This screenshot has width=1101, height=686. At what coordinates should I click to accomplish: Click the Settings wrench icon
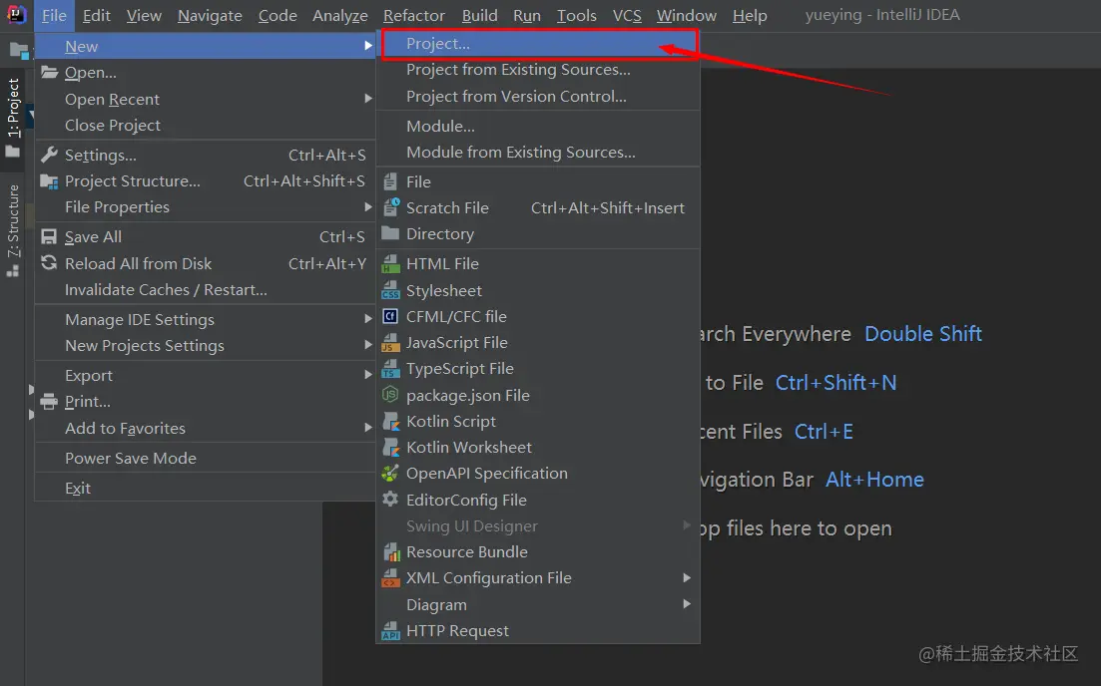tap(49, 155)
